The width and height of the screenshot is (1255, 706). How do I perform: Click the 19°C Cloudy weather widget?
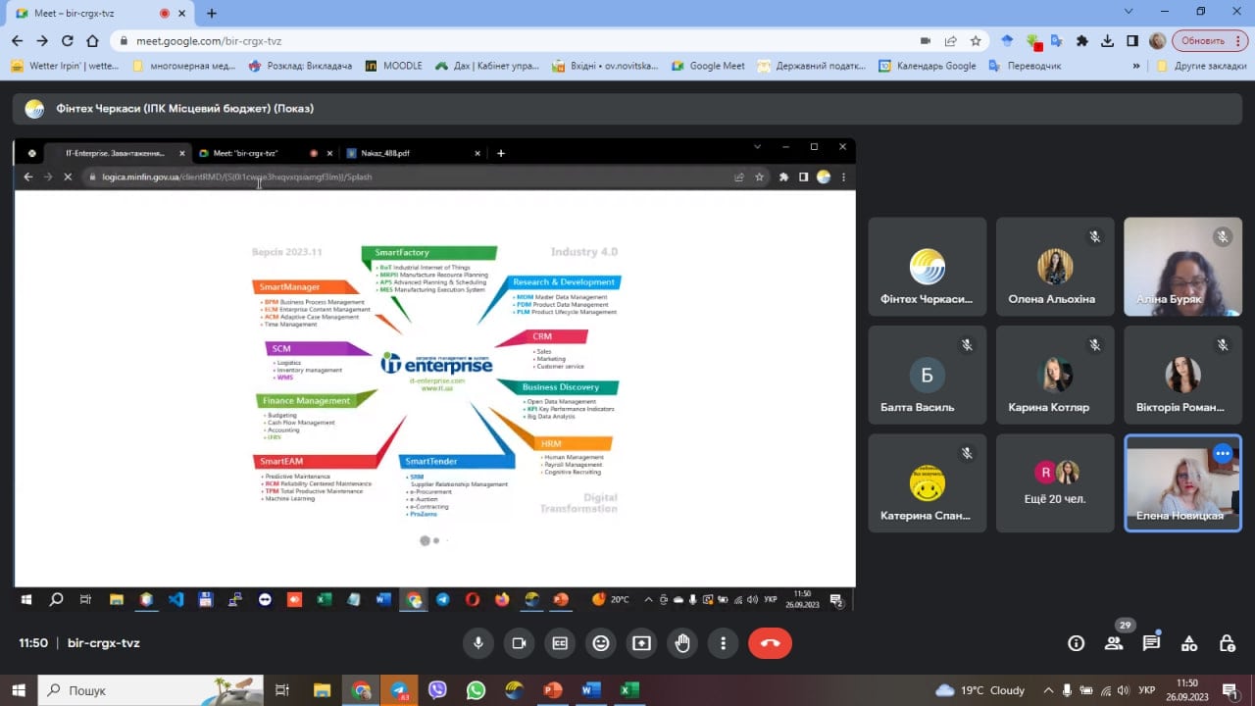click(x=980, y=690)
